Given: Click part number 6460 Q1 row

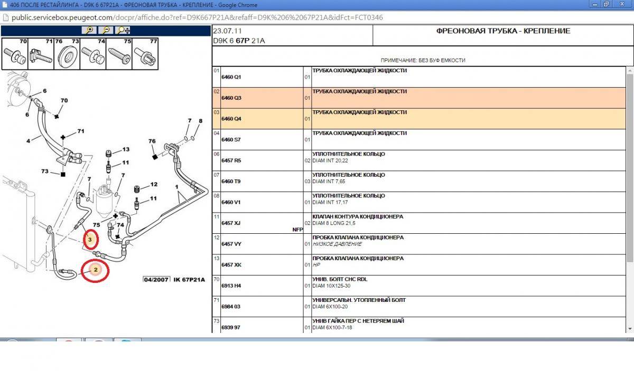Looking at the screenshot, I should [x=231, y=77].
